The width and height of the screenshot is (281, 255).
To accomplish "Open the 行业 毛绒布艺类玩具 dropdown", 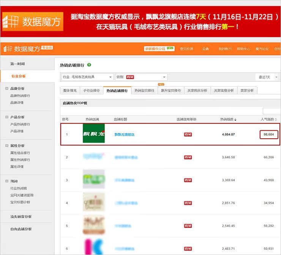I will point(87,77).
